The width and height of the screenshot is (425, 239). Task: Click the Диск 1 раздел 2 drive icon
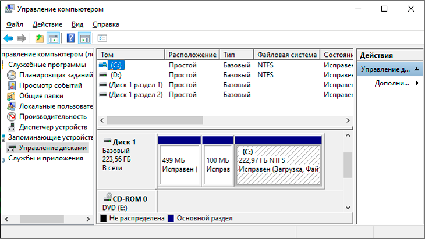click(103, 95)
